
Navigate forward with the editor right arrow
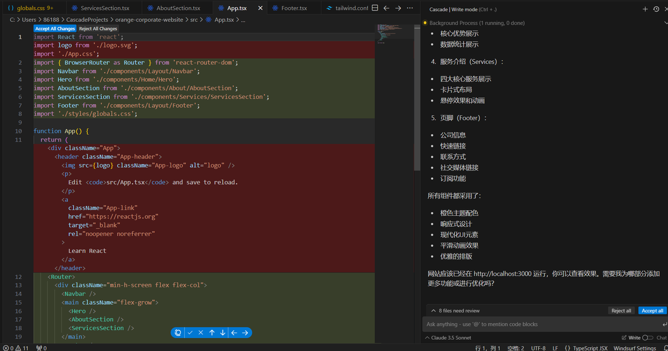(398, 8)
